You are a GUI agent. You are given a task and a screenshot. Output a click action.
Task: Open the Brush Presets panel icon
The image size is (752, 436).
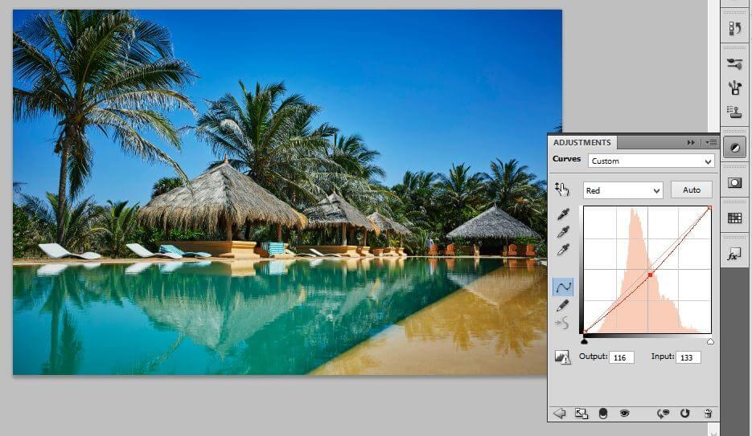click(x=734, y=87)
